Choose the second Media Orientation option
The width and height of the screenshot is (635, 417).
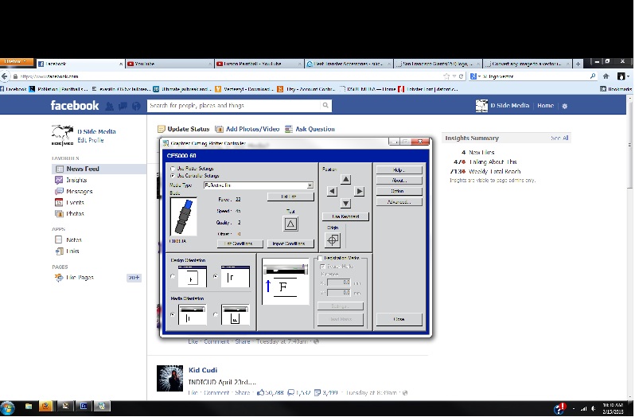pyautogui.click(x=216, y=314)
